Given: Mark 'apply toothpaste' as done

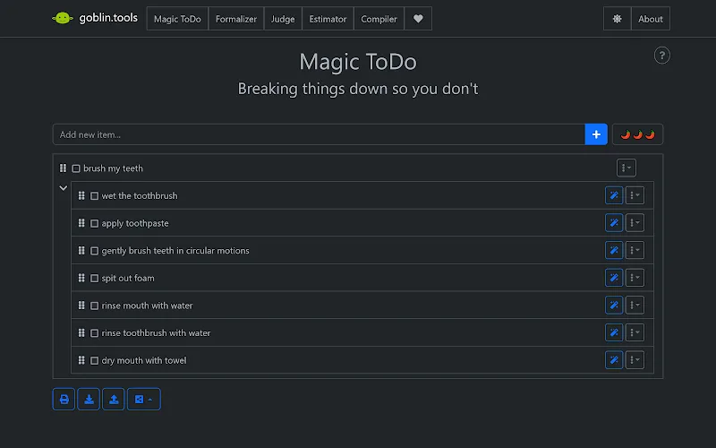Looking at the screenshot, I should point(95,223).
